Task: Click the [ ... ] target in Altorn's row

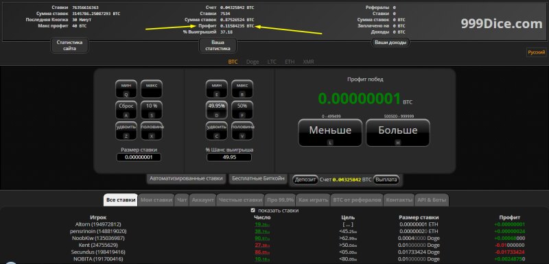Action: [x=348, y=224]
